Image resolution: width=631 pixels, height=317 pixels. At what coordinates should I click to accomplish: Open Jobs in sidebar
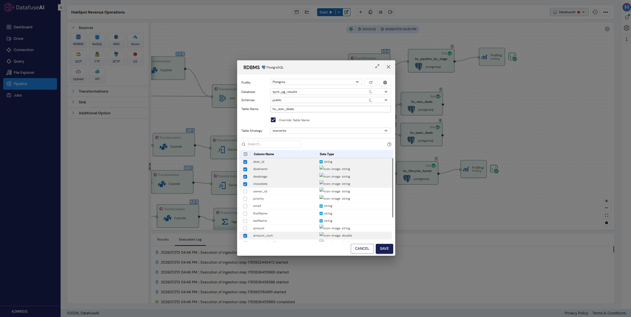click(30, 95)
